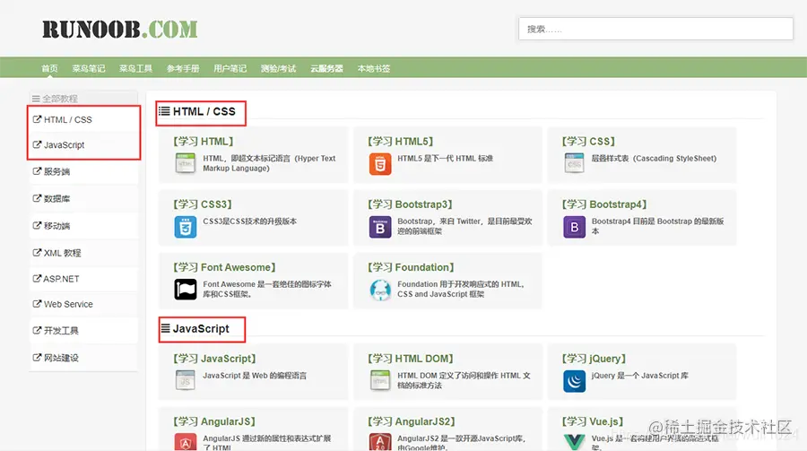Open the 【学习 CSS3】 tutorial title
Viewport: 807px width, 451px height.
[x=203, y=204]
